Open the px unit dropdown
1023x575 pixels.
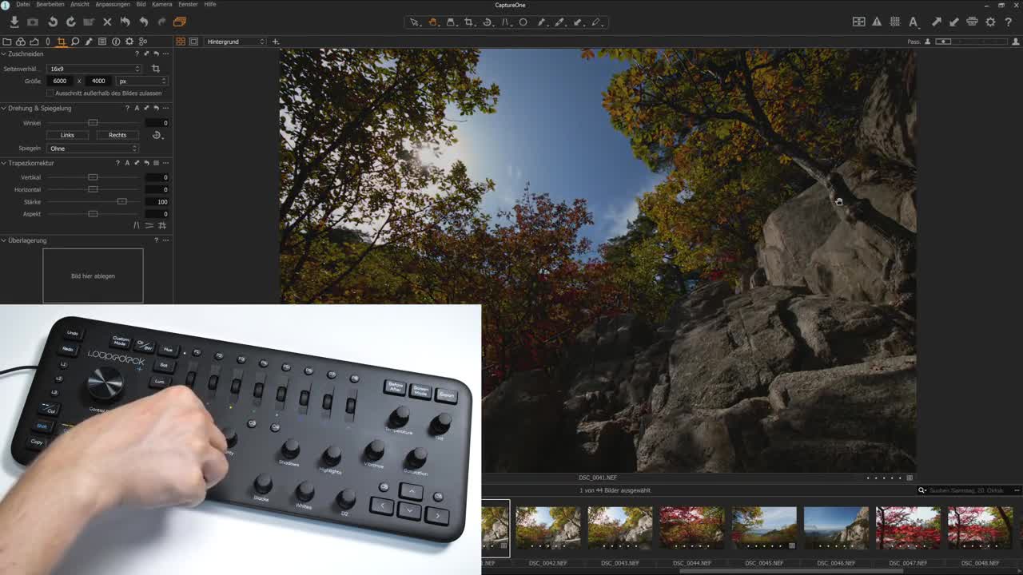[x=142, y=81]
